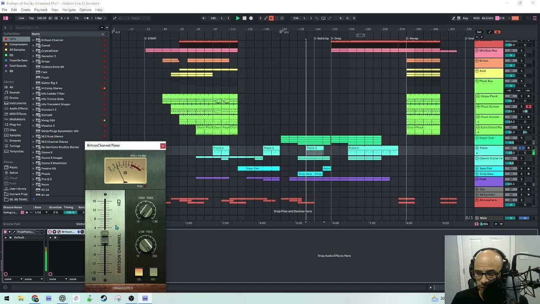This screenshot has height=304, width=540.
Task: Select the 140.00 tempo field
Action: pos(42,18)
